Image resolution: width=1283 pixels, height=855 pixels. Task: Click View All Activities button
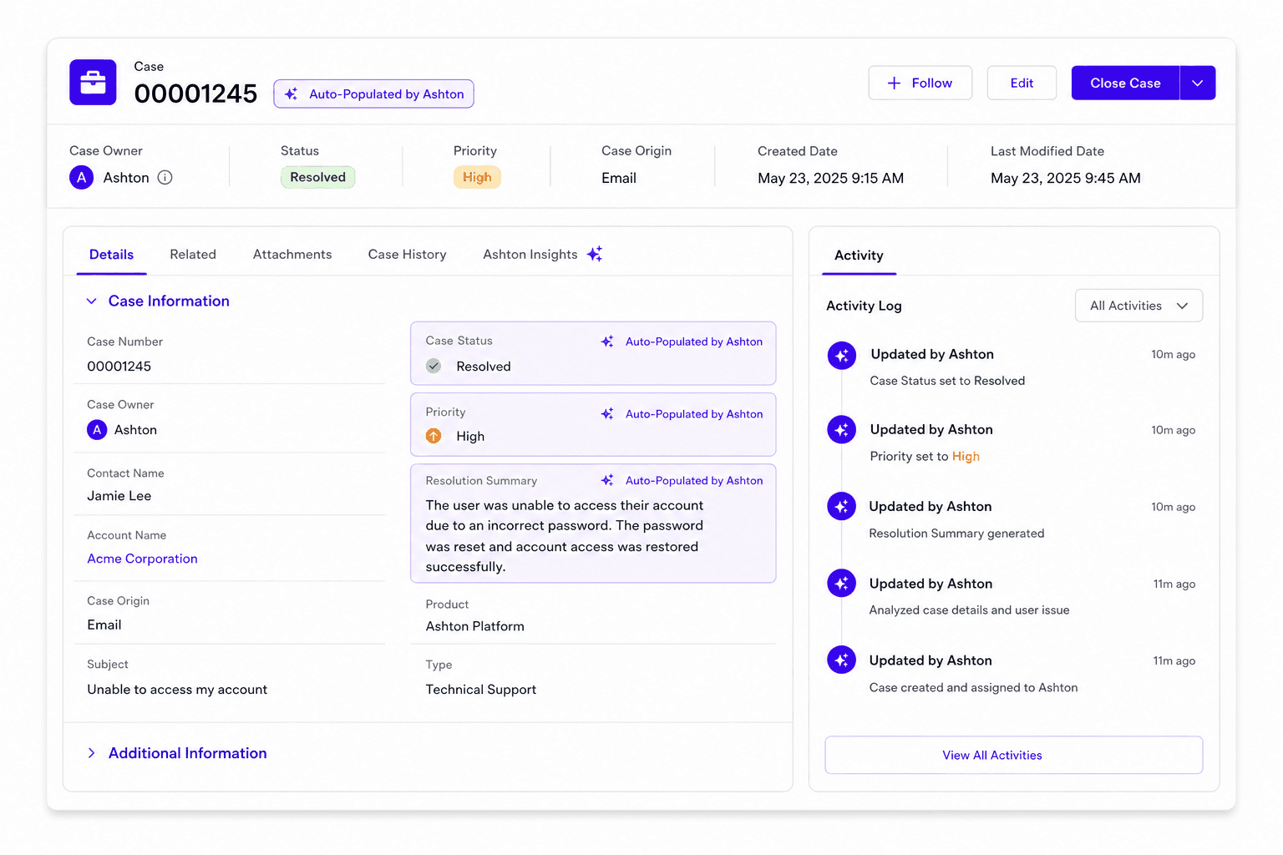tap(1013, 755)
